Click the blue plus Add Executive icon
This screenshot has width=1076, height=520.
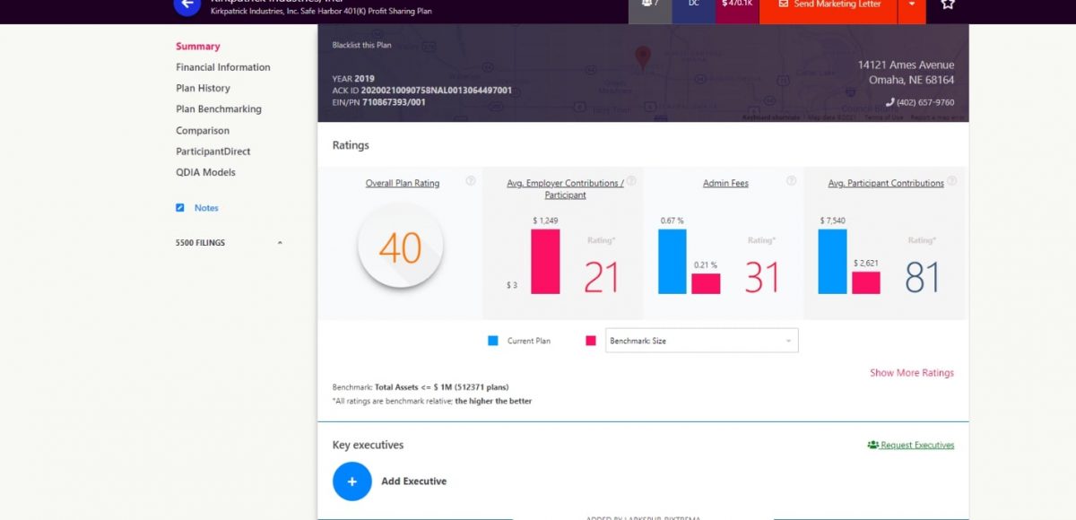[x=352, y=481]
